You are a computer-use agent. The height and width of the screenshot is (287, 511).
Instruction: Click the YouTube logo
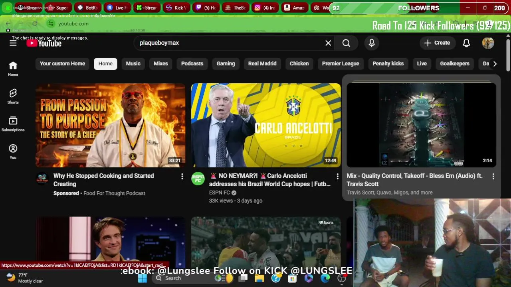tap(44, 43)
